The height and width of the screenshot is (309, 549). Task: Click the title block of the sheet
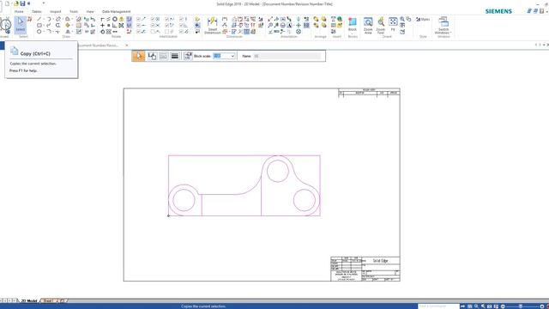[365, 269]
